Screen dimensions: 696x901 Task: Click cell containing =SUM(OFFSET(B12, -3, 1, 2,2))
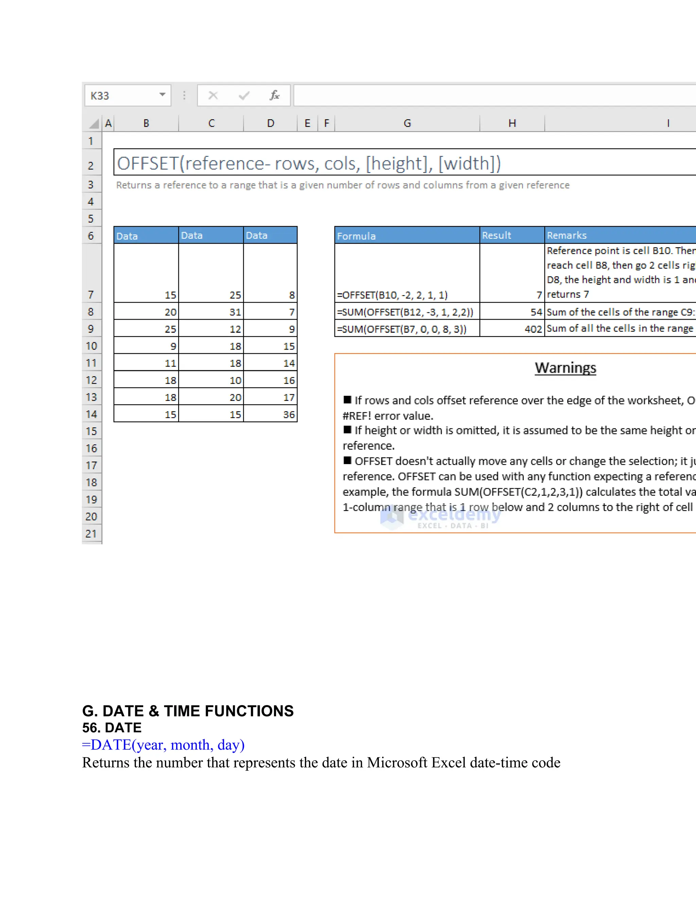tap(407, 311)
